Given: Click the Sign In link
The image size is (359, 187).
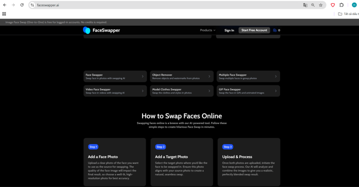Looking at the screenshot, I should point(229,30).
